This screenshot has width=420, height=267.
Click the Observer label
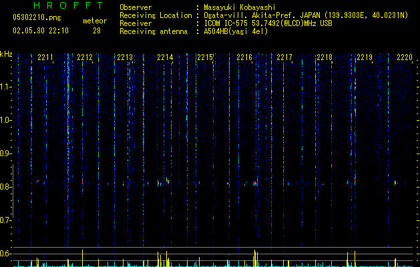click(x=136, y=7)
